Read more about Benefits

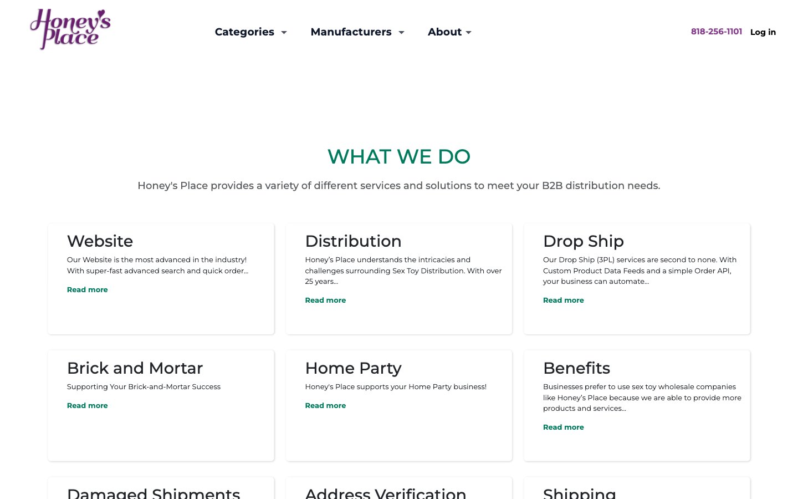(563, 427)
